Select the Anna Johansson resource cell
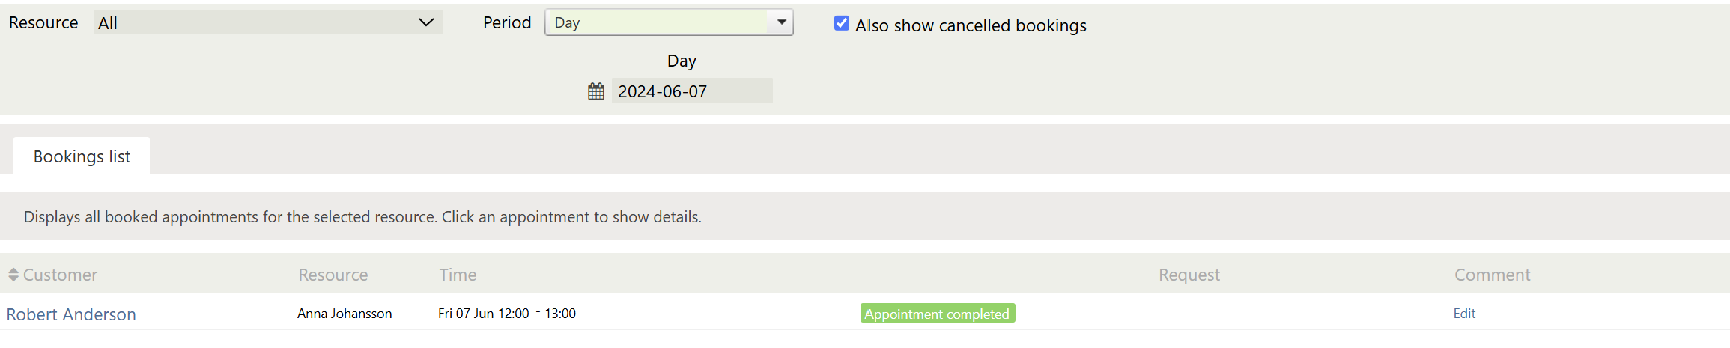This screenshot has height=348, width=1730. [x=345, y=314]
